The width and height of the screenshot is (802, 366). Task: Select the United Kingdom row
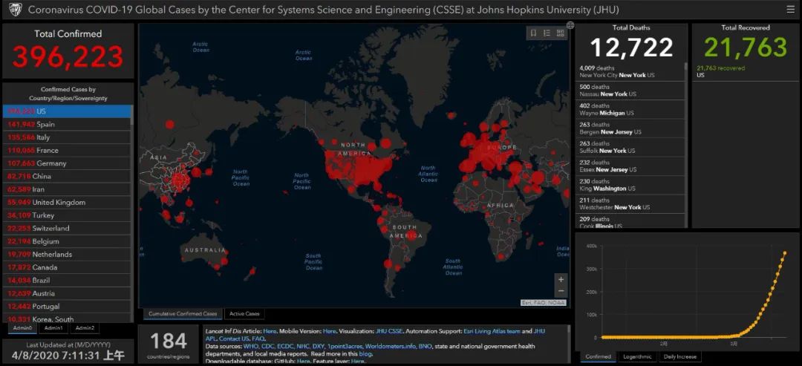[67, 203]
